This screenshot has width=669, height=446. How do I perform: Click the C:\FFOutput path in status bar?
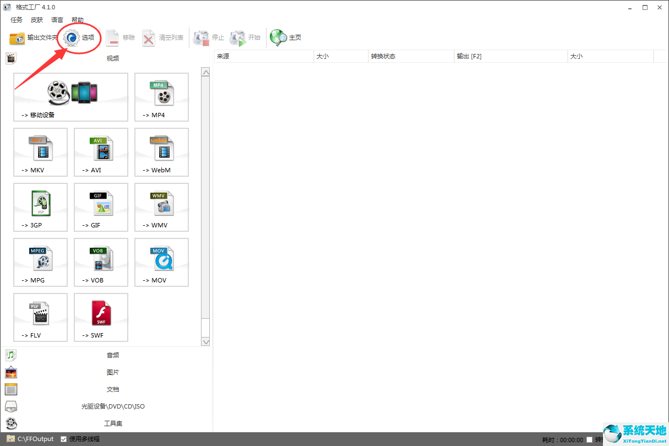coord(35,439)
